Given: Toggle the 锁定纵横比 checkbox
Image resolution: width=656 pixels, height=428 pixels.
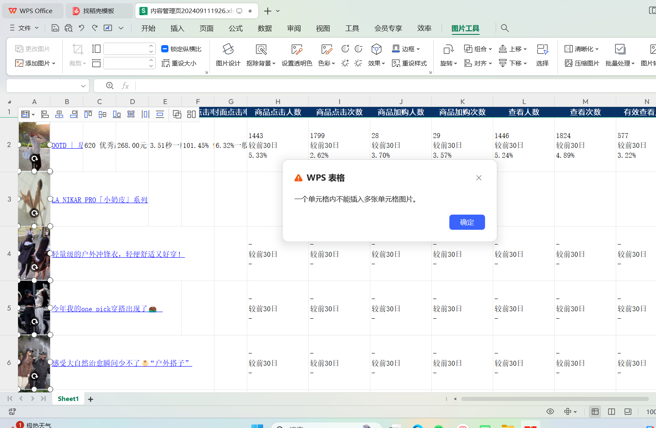Looking at the screenshot, I should click(165, 49).
